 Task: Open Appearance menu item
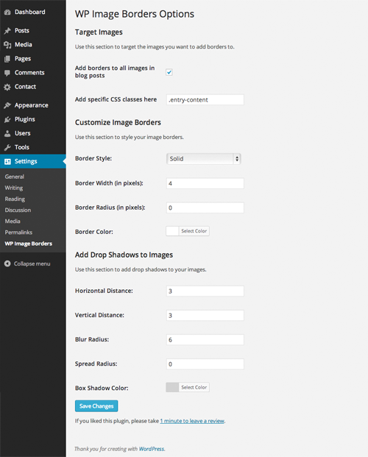(33, 105)
